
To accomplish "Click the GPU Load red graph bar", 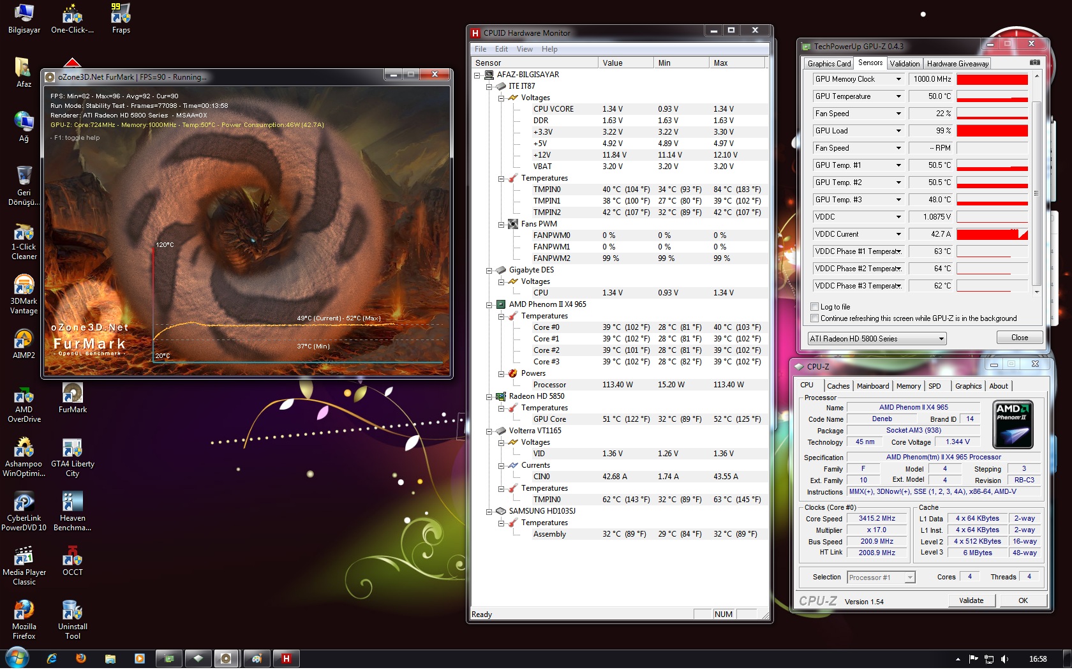I will [x=992, y=131].
